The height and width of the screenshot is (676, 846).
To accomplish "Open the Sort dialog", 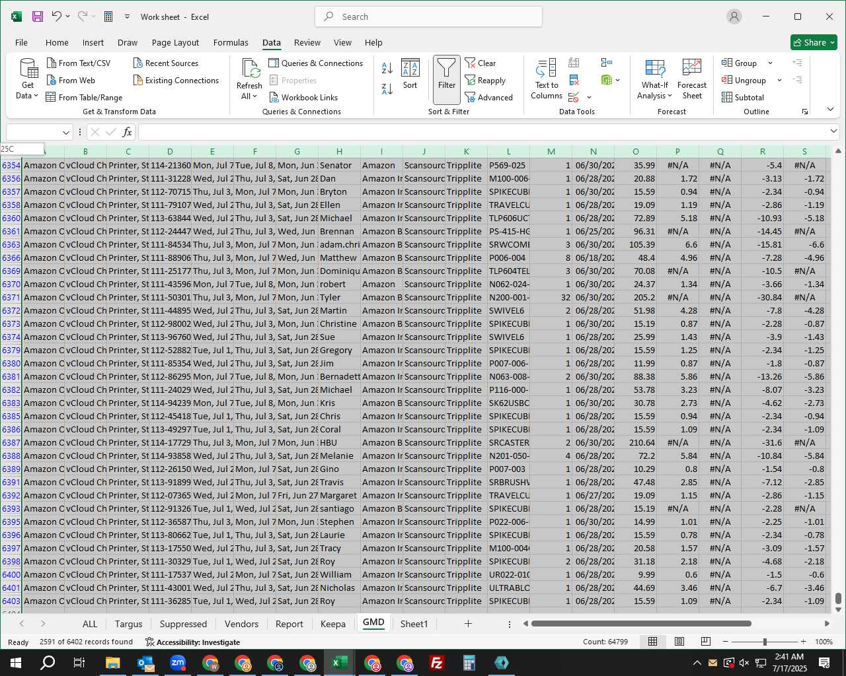I will [410, 74].
